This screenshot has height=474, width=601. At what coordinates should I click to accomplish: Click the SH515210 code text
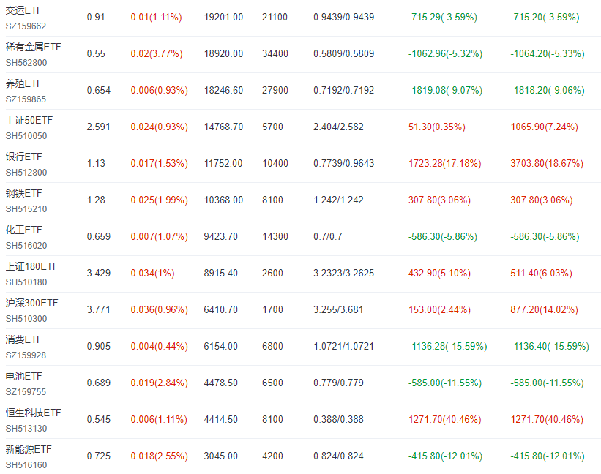point(26,208)
